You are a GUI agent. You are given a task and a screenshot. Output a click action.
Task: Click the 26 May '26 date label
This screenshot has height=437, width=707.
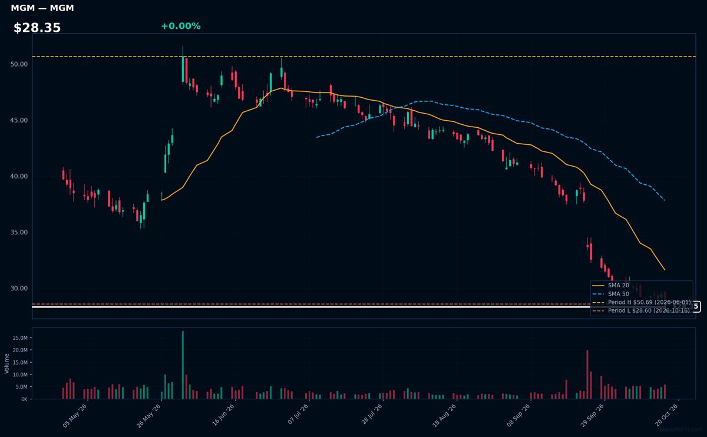pyautogui.click(x=149, y=415)
